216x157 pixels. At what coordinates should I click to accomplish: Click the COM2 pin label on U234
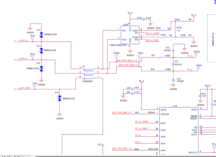pyautogui.click(x=135, y=37)
